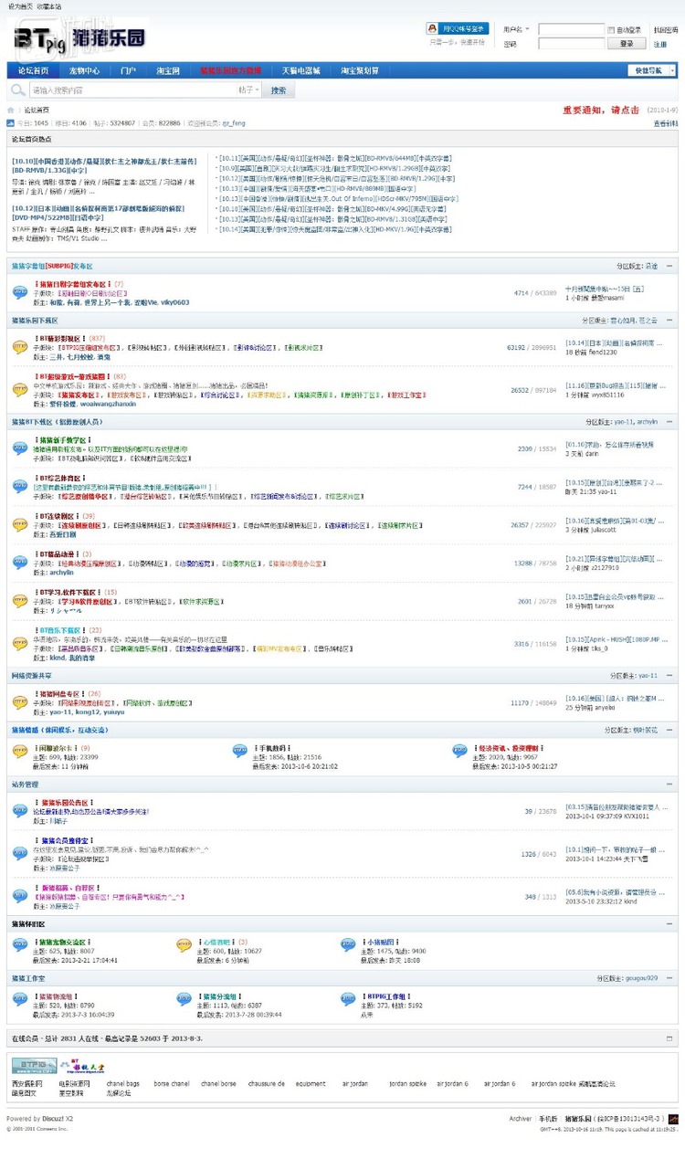Viewport: 685px width, 1159px height.
Task: Click the BTpig 猪猪乐园 site logo
Action: (79, 37)
